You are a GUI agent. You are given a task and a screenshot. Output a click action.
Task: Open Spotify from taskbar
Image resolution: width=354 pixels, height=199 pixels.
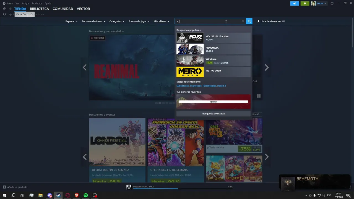[x=86, y=195]
